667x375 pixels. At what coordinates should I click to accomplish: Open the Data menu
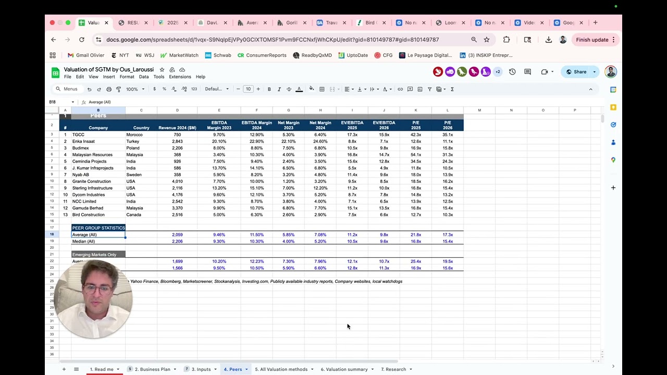[x=144, y=77]
